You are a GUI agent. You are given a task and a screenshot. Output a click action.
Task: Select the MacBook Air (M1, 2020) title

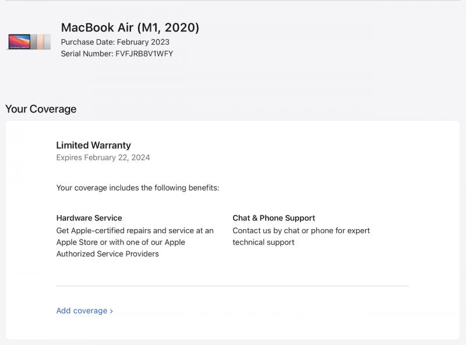coord(130,27)
